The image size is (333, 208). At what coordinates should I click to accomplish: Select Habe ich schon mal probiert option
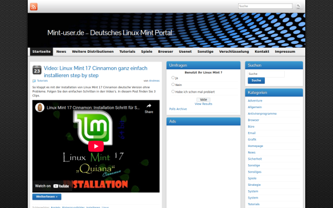(x=173, y=92)
